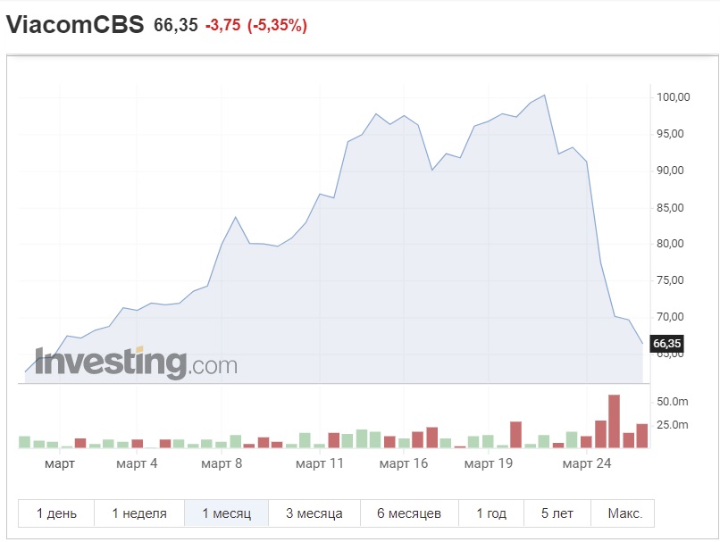Switch to the 6 месяцев range
720x542 pixels.
(x=409, y=513)
